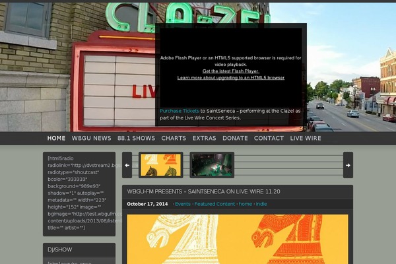Image resolution: width=396 pixels, height=264 pixels.
Task: Open WBGU NEWS in navigation bar
Action: pos(92,138)
